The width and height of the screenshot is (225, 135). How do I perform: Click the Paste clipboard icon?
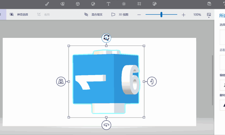click(209, 4)
